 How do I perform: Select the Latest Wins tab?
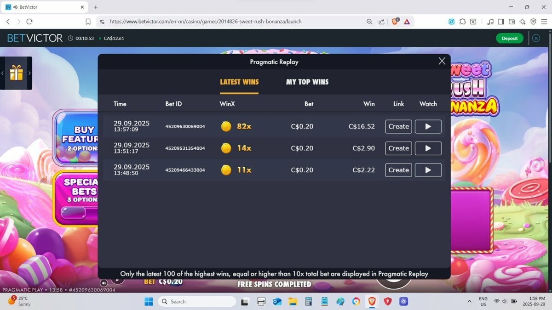(x=239, y=82)
